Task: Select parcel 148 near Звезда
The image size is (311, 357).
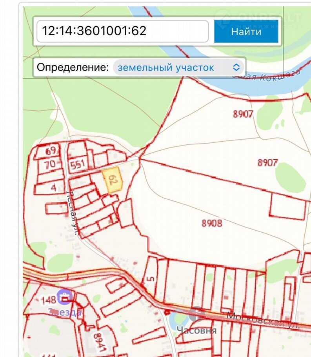Action: pos(49,301)
